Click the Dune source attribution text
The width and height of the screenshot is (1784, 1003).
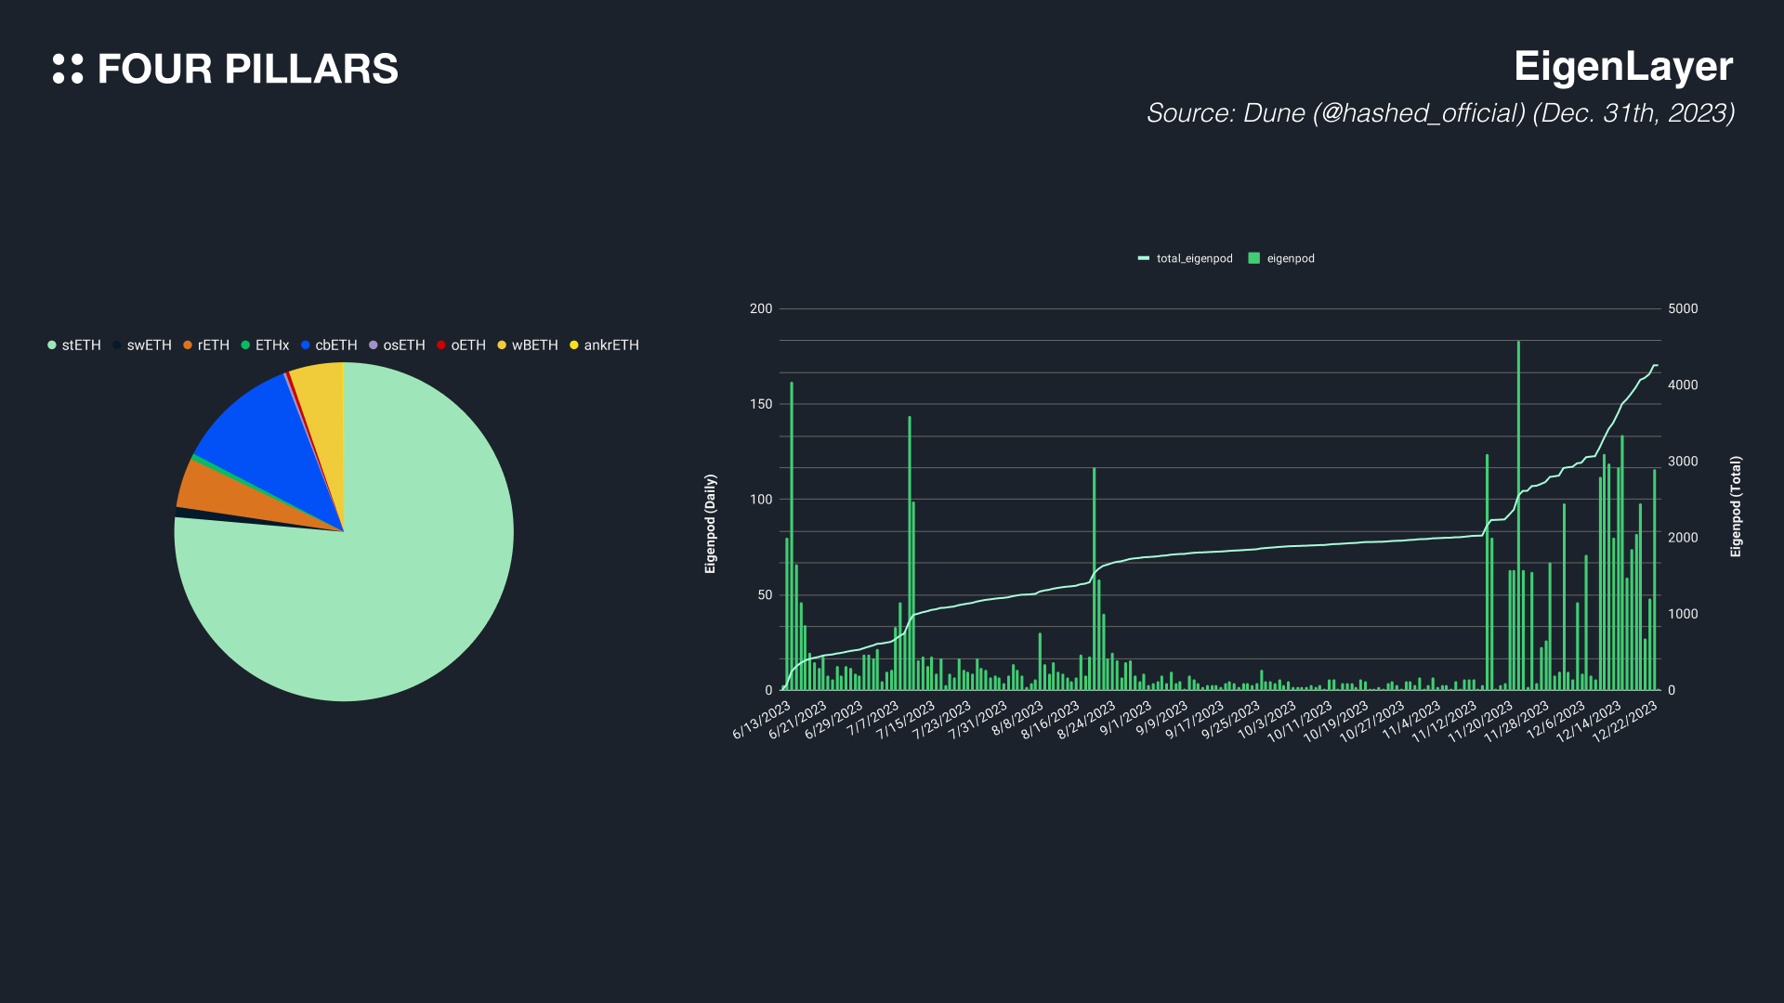coord(1439,113)
